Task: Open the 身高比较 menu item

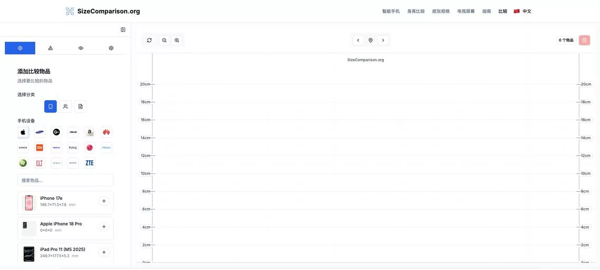Action: tap(416, 12)
